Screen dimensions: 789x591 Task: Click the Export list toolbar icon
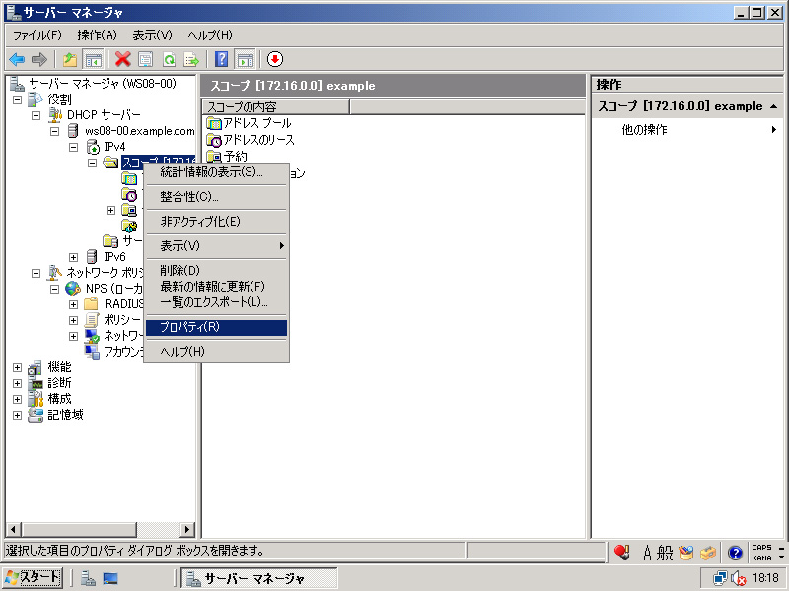191,59
